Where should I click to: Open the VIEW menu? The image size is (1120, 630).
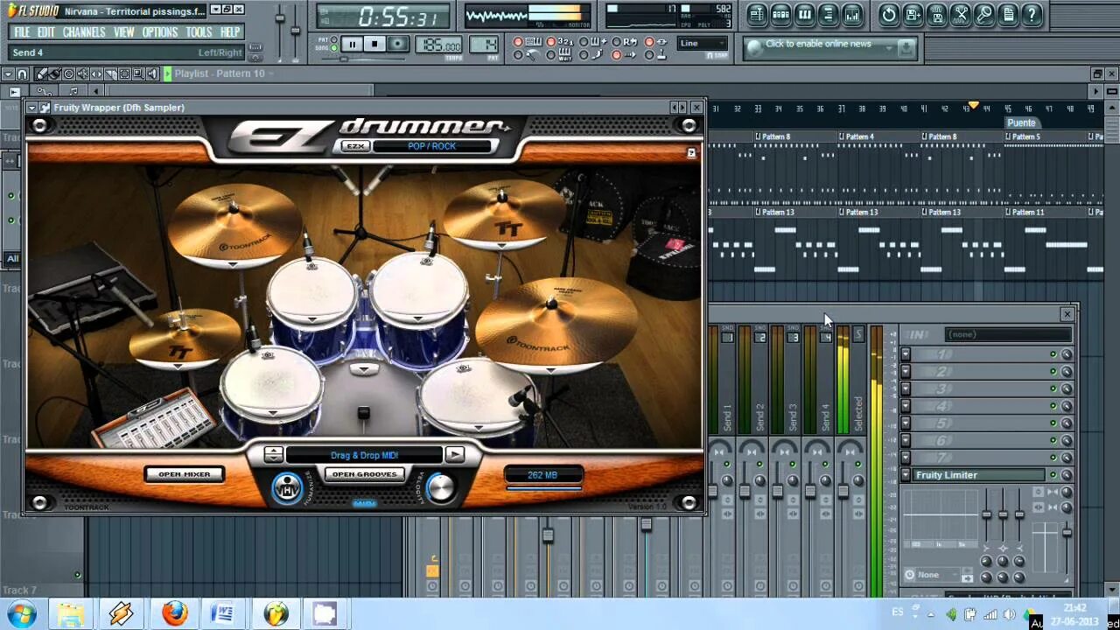[x=124, y=32]
